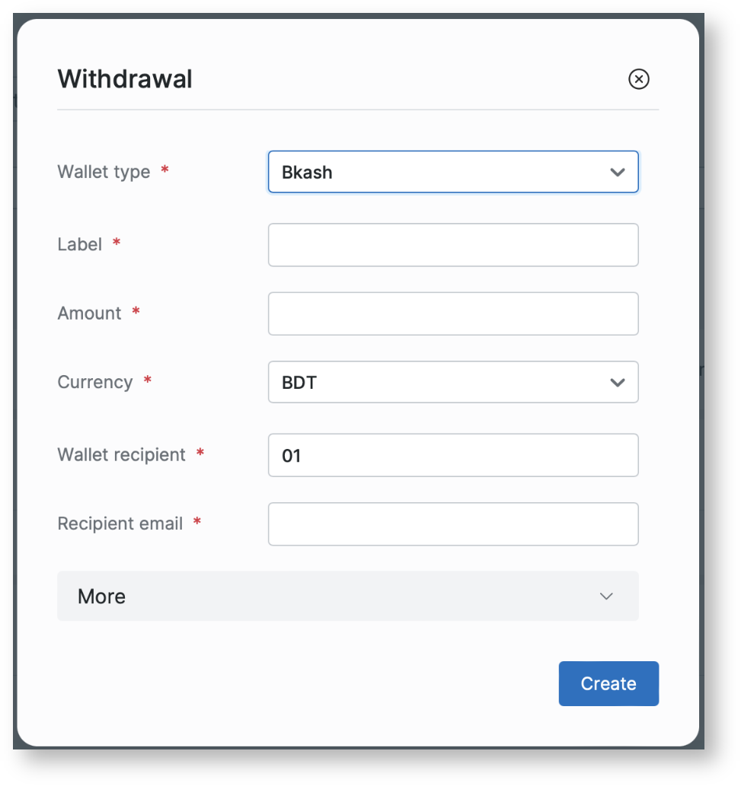Click the red asterisk beside Recipient email
This screenshot has width=741, height=786.
(x=197, y=523)
